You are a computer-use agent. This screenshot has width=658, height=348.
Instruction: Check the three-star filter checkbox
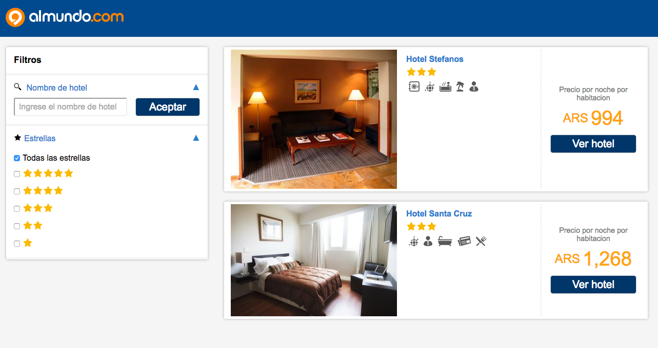point(17,209)
